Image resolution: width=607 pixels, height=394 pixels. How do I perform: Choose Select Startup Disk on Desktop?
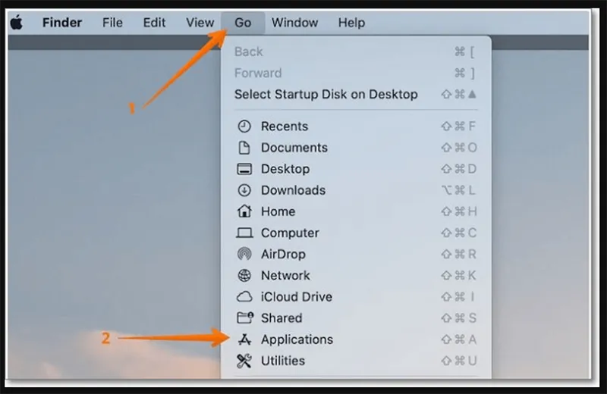(355, 95)
